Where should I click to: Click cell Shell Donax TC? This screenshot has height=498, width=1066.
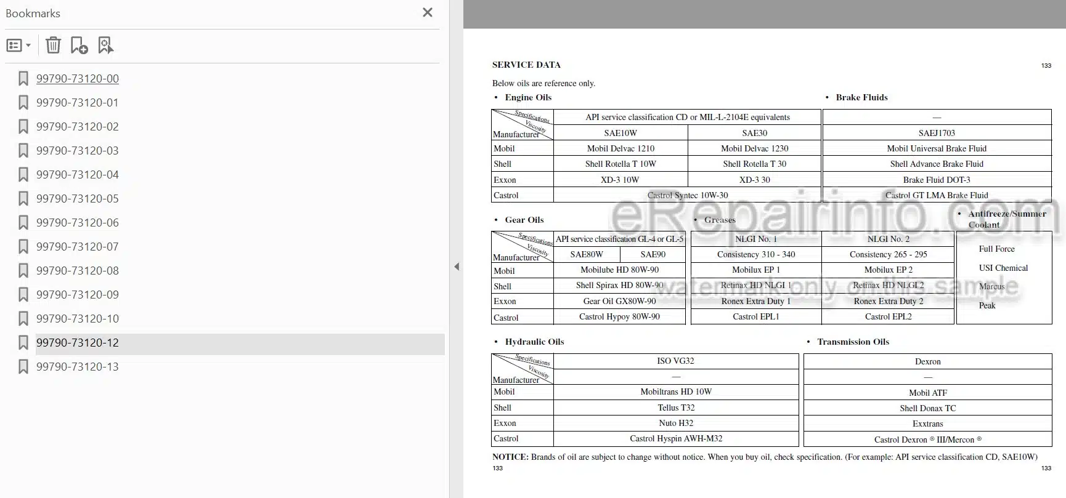coord(927,408)
